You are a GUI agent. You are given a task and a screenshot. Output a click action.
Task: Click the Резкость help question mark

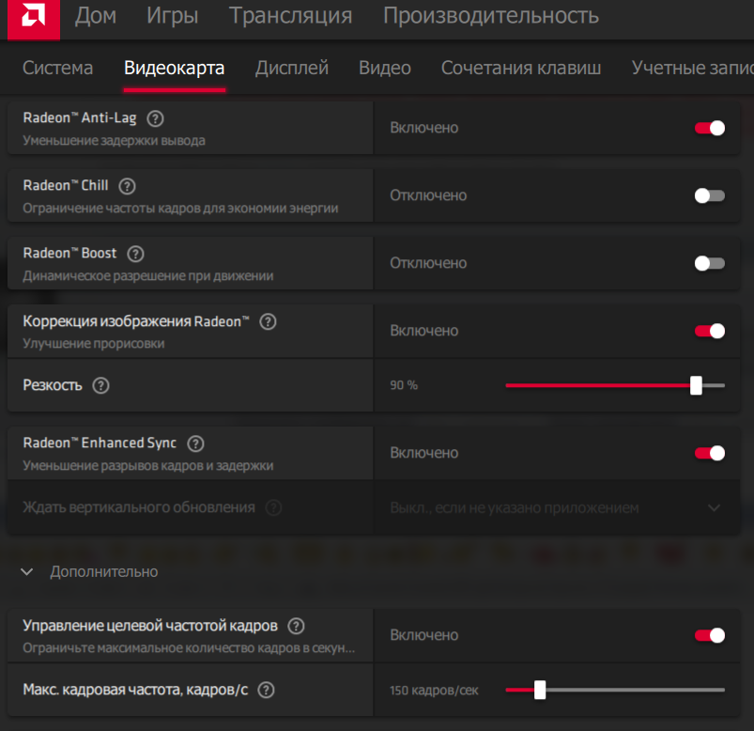point(101,385)
